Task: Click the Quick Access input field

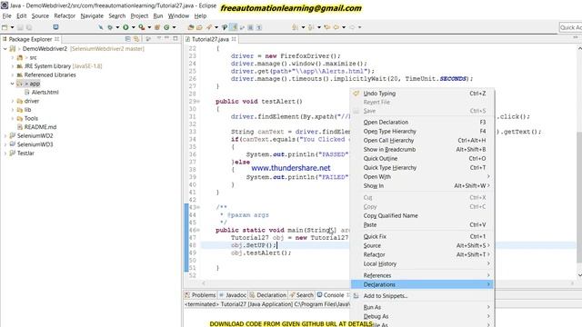Action: (570, 27)
